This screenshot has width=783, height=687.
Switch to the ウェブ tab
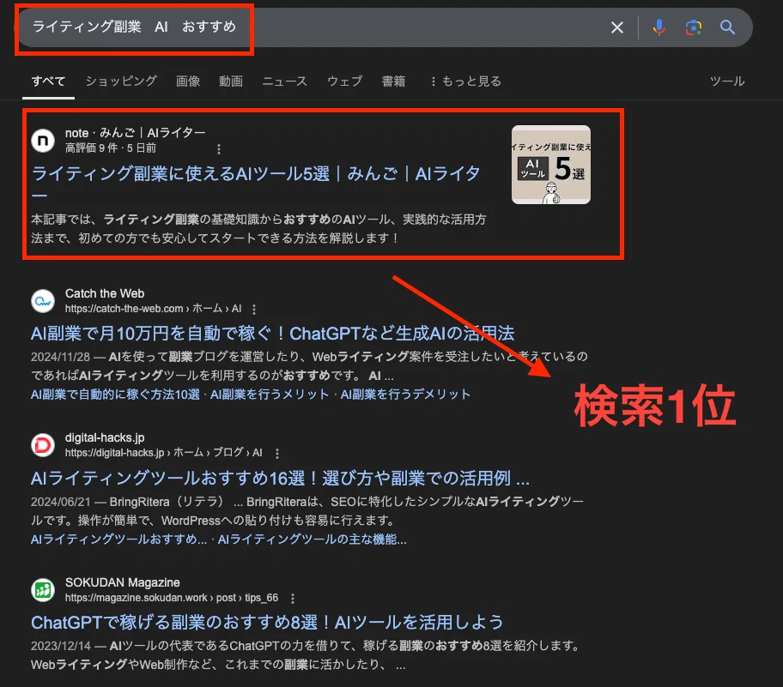point(345,81)
